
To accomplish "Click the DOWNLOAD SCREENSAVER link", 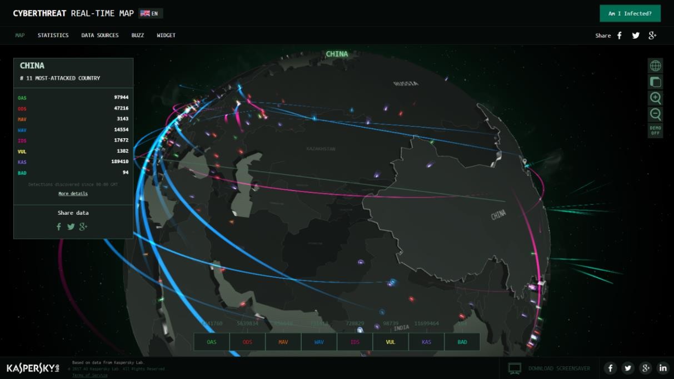I will click(x=559, y=368).
